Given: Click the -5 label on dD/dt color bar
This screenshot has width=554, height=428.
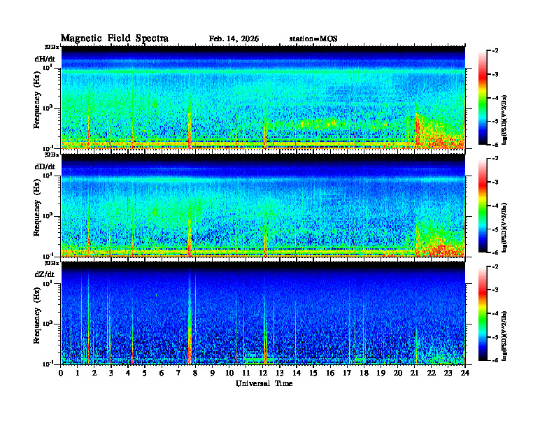Looking at the screenshot, I should 495,229.
